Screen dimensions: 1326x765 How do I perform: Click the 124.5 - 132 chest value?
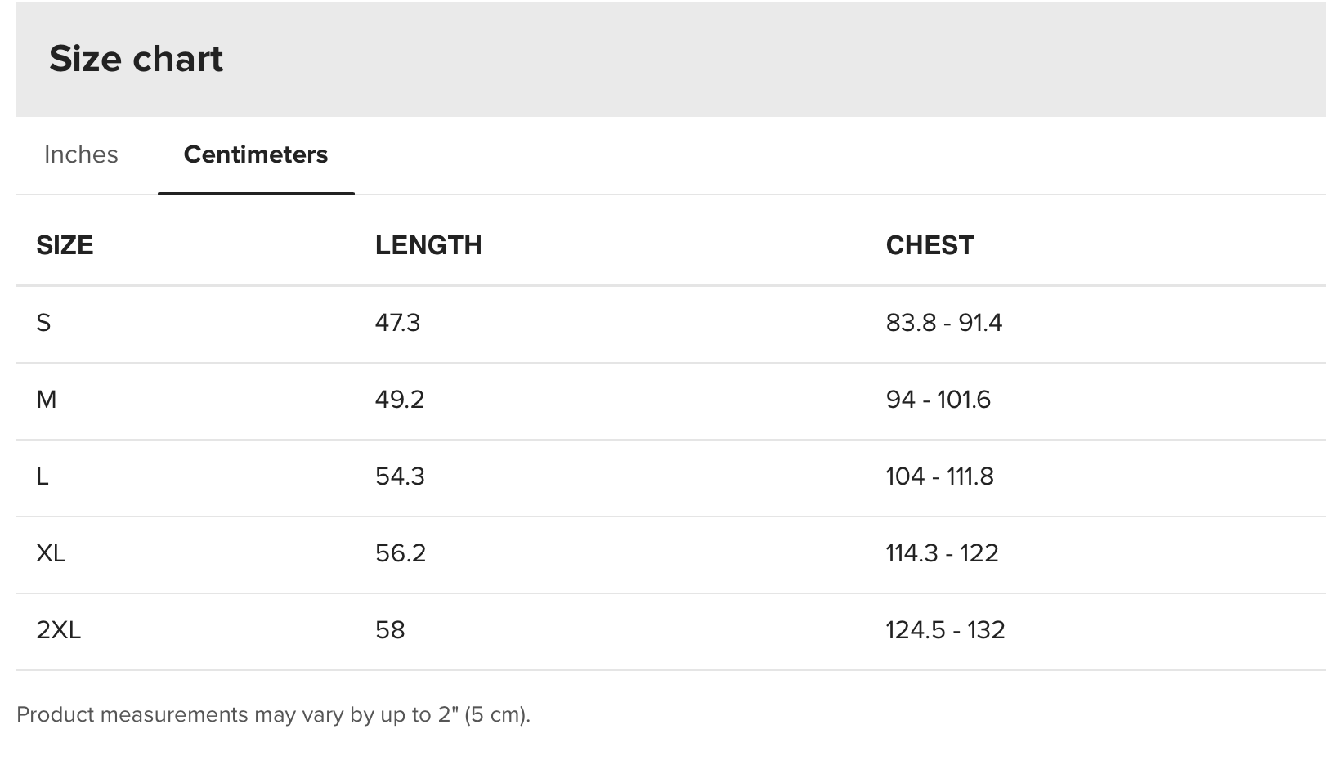pyautogui.click(x=945, y=630)
